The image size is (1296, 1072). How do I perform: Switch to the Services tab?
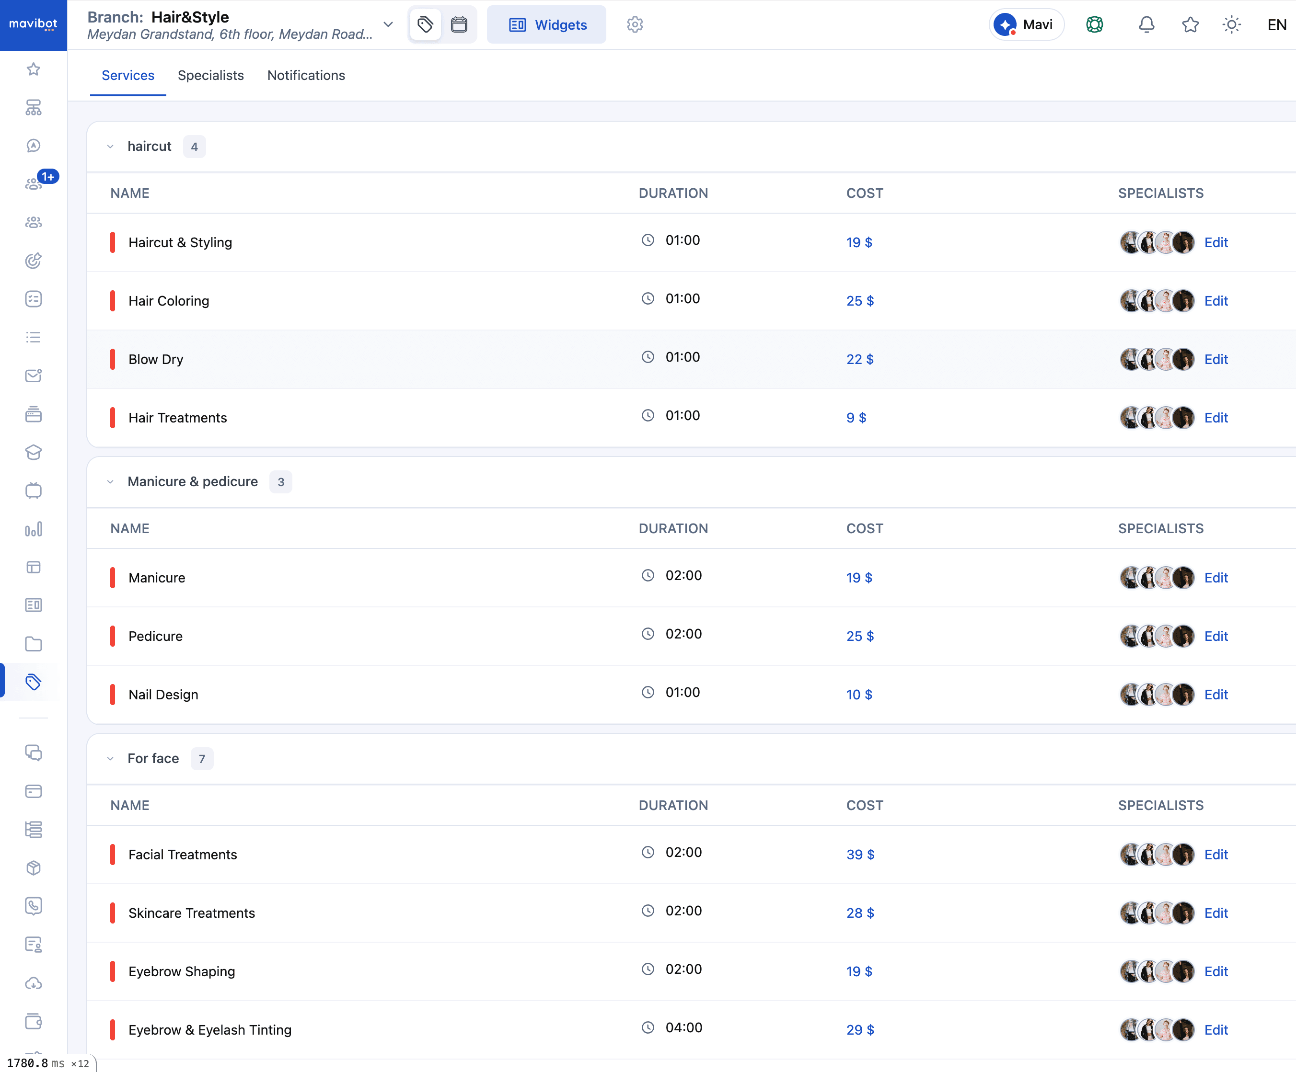tap(128, 75)
